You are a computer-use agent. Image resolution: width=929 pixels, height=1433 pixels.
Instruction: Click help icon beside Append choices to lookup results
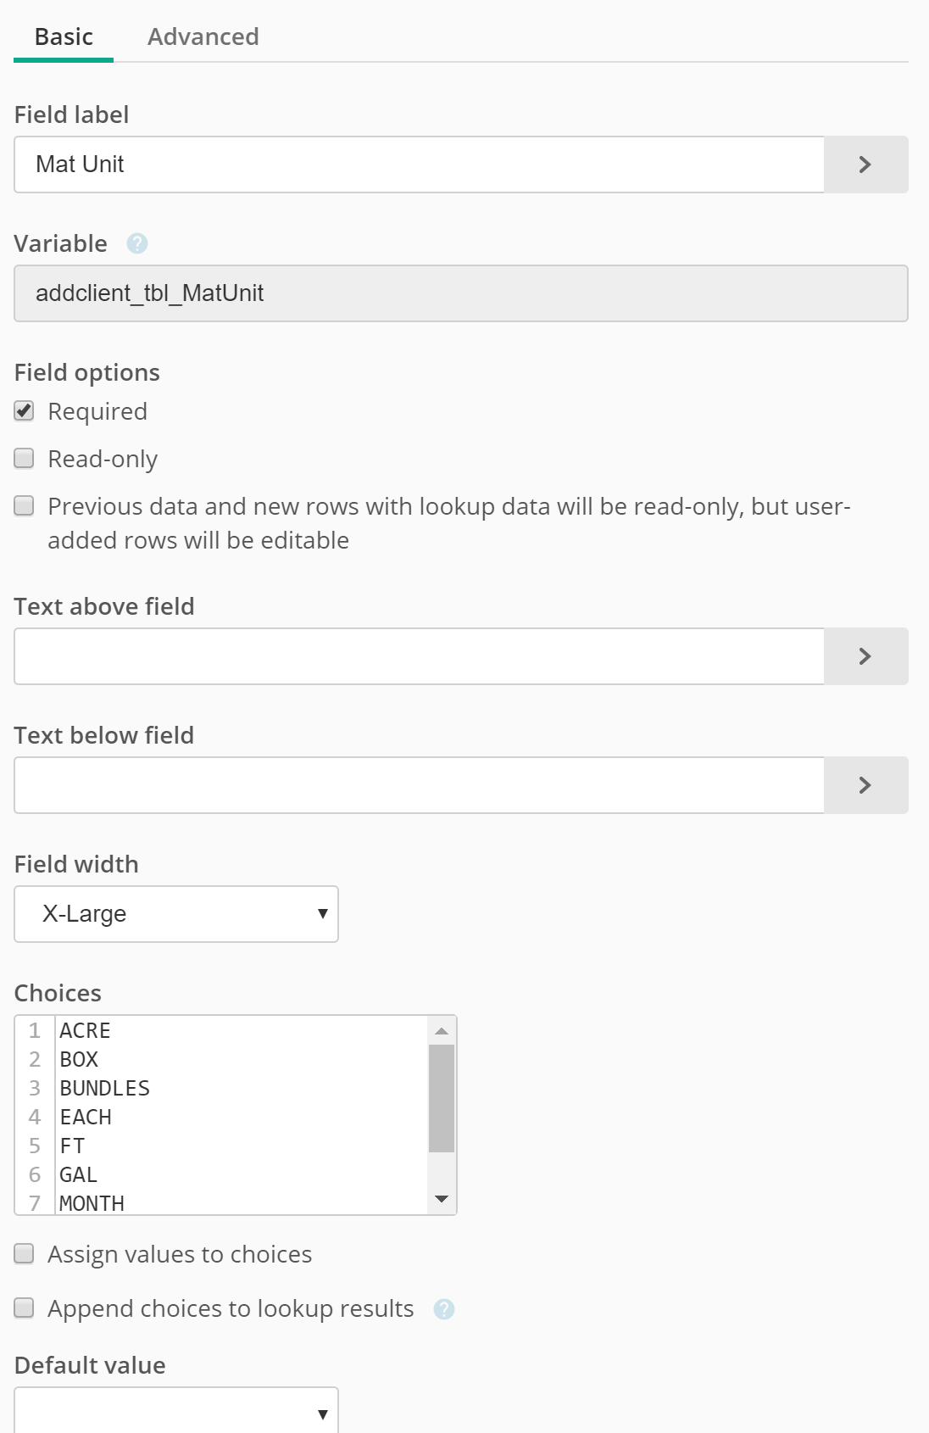(444, 1309)
